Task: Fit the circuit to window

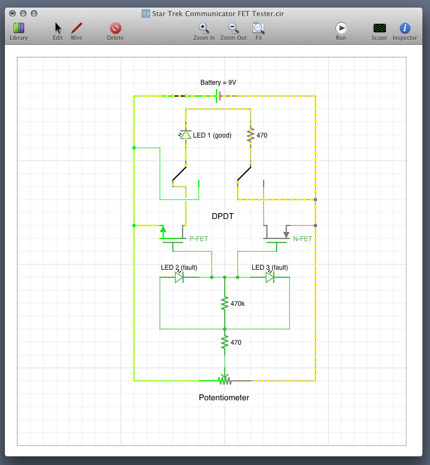Action: (x=258, y=31)
